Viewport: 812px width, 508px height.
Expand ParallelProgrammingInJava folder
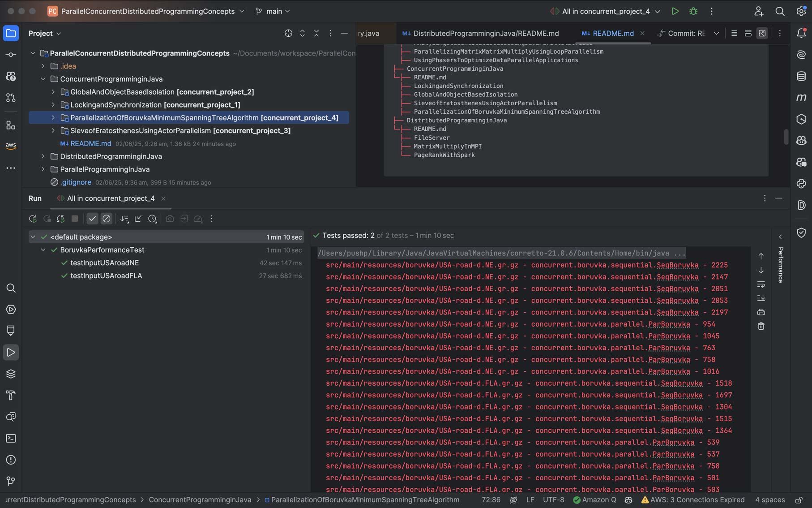pyautogui.click(x=43, y=169)
